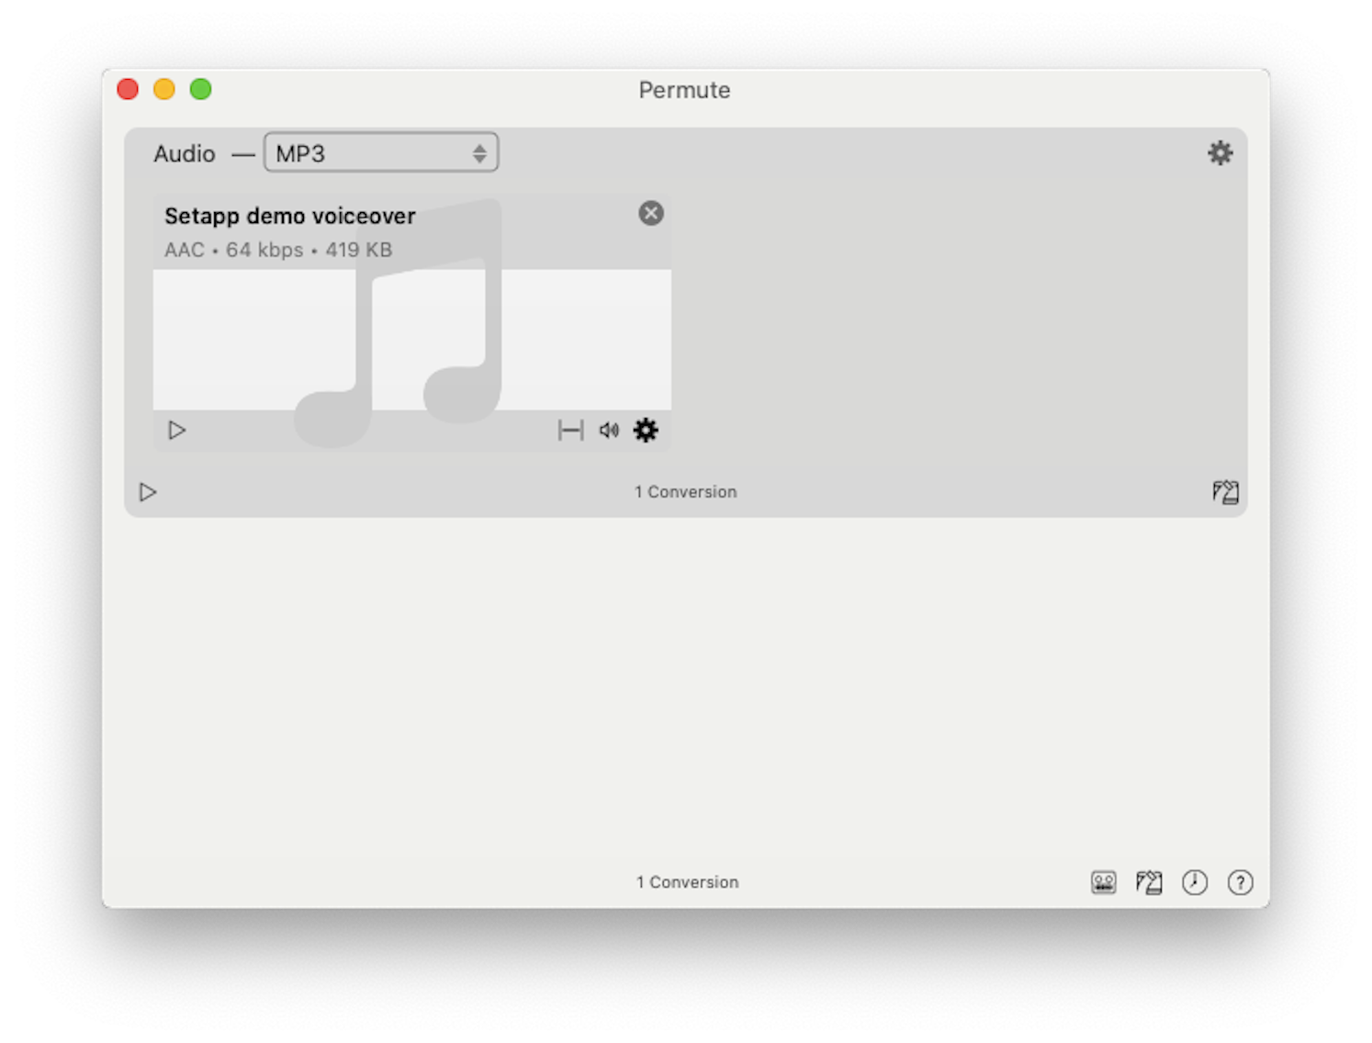The image size is (1372, 1043).
Task: Start conversion using the convert icon in the batch bar
Action: click(1225, 491)
